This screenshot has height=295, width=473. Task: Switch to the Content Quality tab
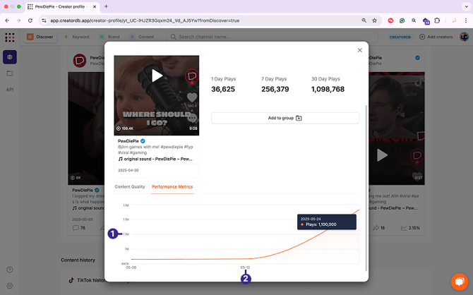pos(130,187)
